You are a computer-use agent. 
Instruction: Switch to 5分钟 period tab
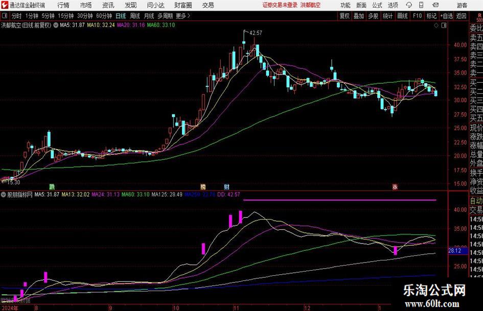48,16
